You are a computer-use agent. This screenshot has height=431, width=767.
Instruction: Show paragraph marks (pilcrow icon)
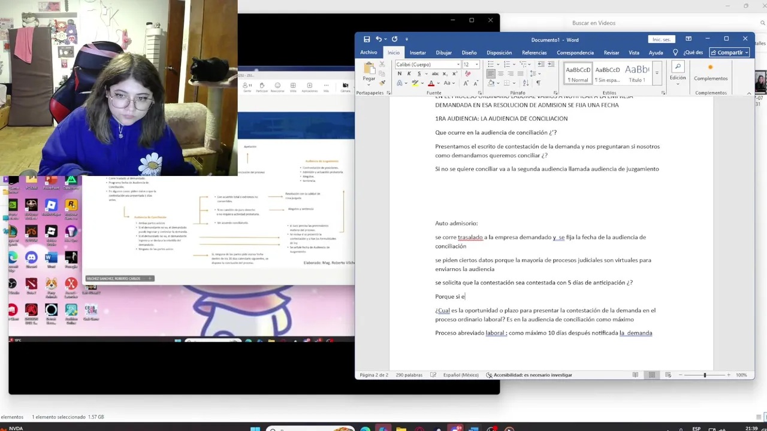(538, 83)
